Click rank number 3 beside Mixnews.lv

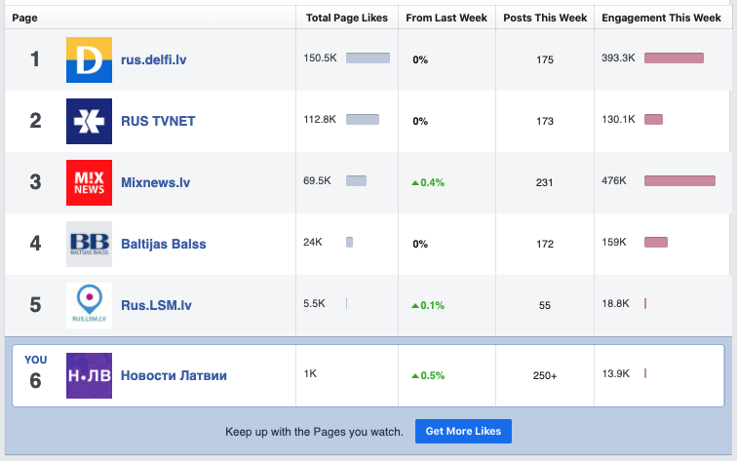tap(35, 182)
